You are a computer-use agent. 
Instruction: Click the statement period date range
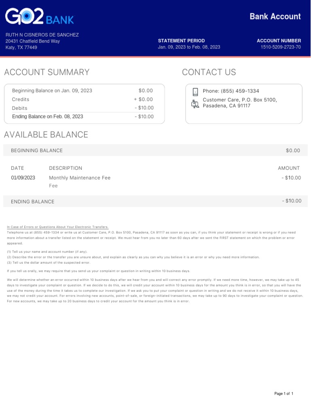coord(189,47)
